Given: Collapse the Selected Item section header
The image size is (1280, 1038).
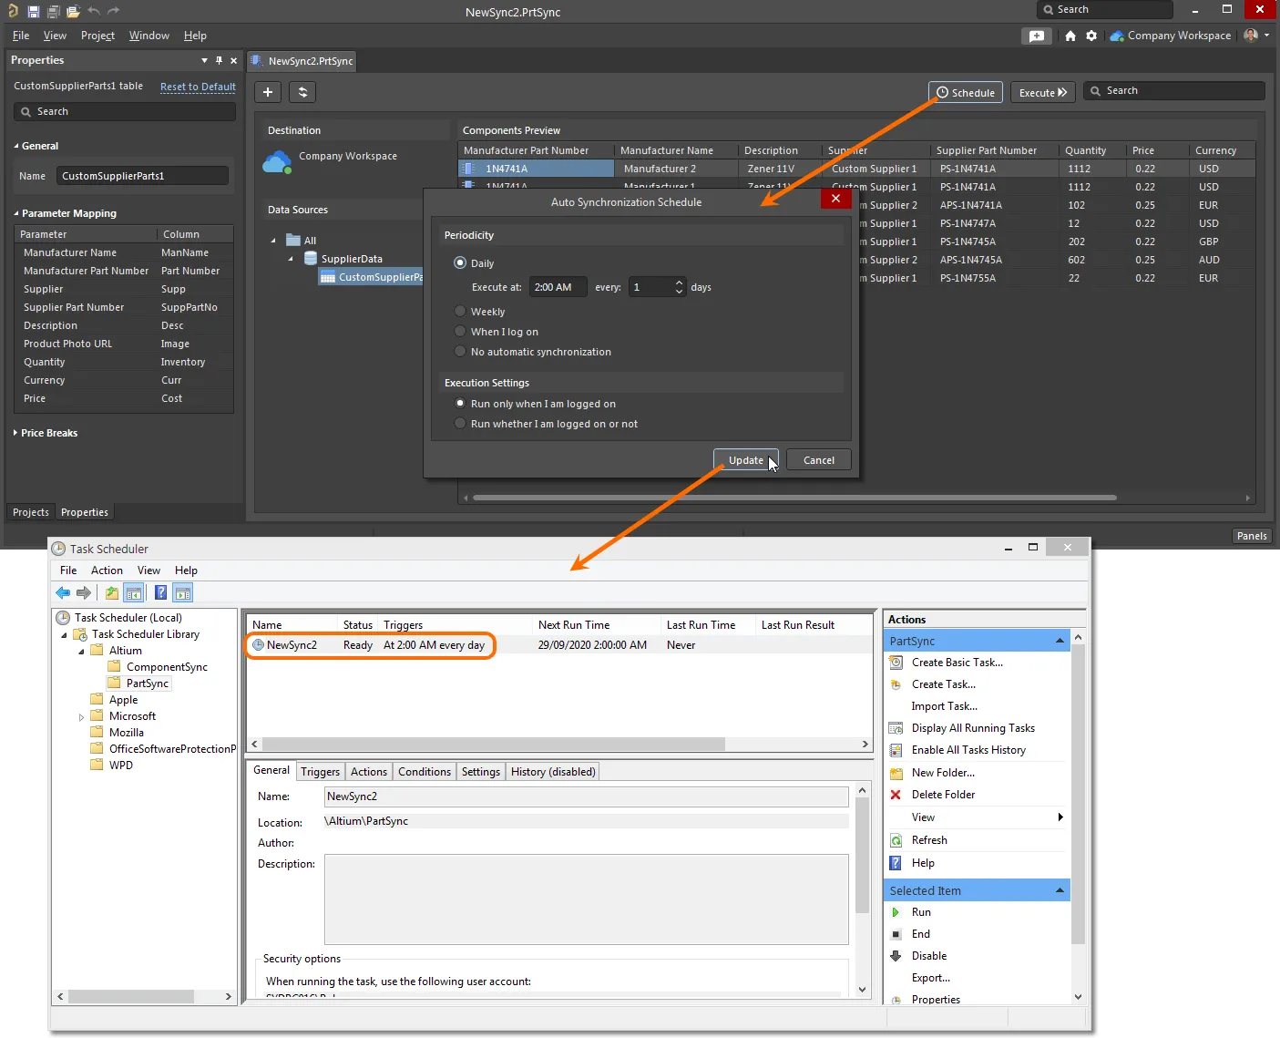Looking at the screenshot, I should pyautogui.click(x=1060, y=890).
